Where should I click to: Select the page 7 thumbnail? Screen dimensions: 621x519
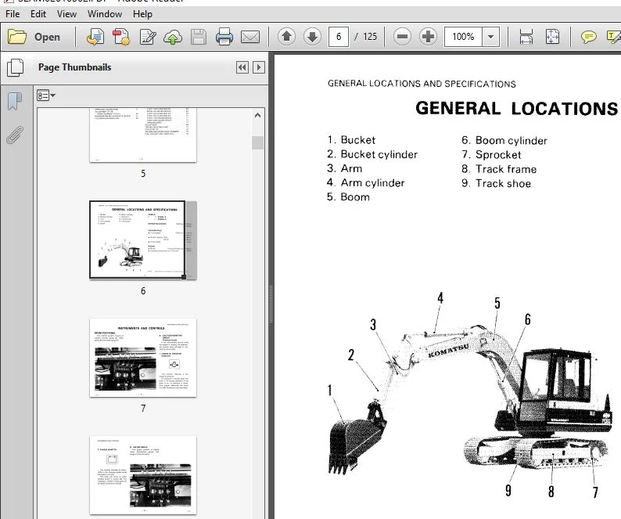(143, 358)
